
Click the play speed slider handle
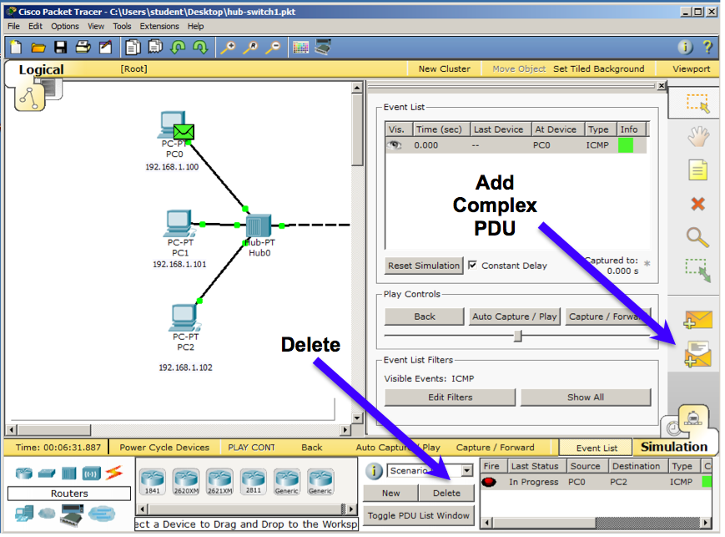[x=518, y=336]
